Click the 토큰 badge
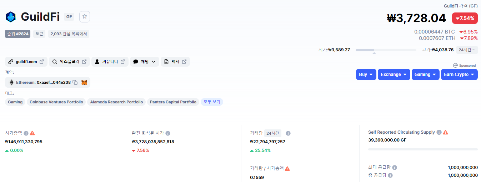This screenshot has width=481, height=185. point(39,34)
